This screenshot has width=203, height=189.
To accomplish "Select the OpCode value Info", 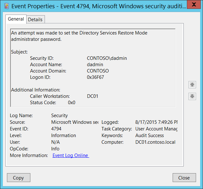I will 55,149.
